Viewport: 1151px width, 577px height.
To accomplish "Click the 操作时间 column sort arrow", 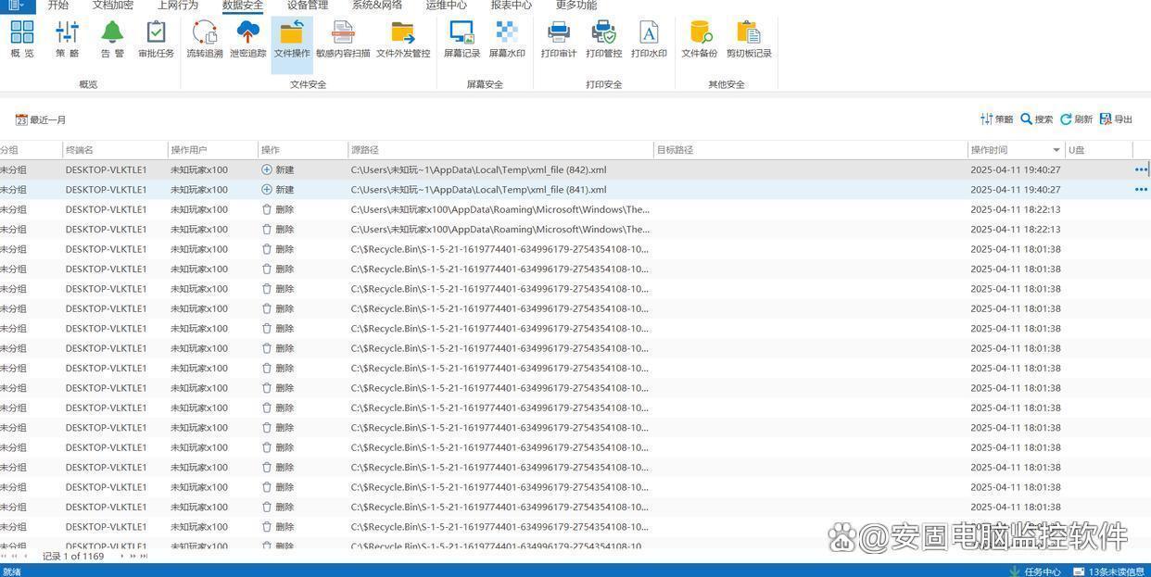I will [x=1056, y=150].
